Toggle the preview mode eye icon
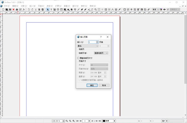 point(164,9)
